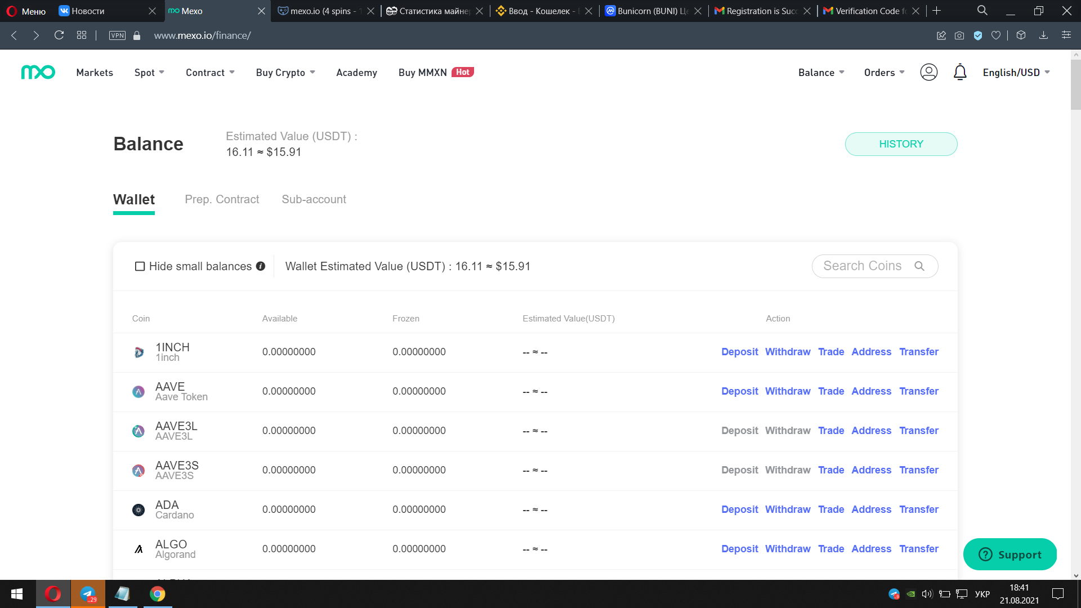The image size is (1081, 608).
Task: Go back with browser back arrow
Action: (x=15, y=35)
